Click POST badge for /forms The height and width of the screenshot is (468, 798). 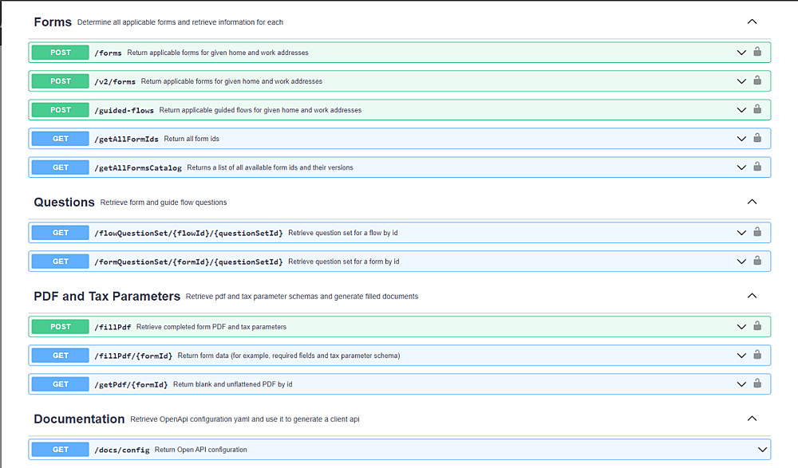[61, 53]
